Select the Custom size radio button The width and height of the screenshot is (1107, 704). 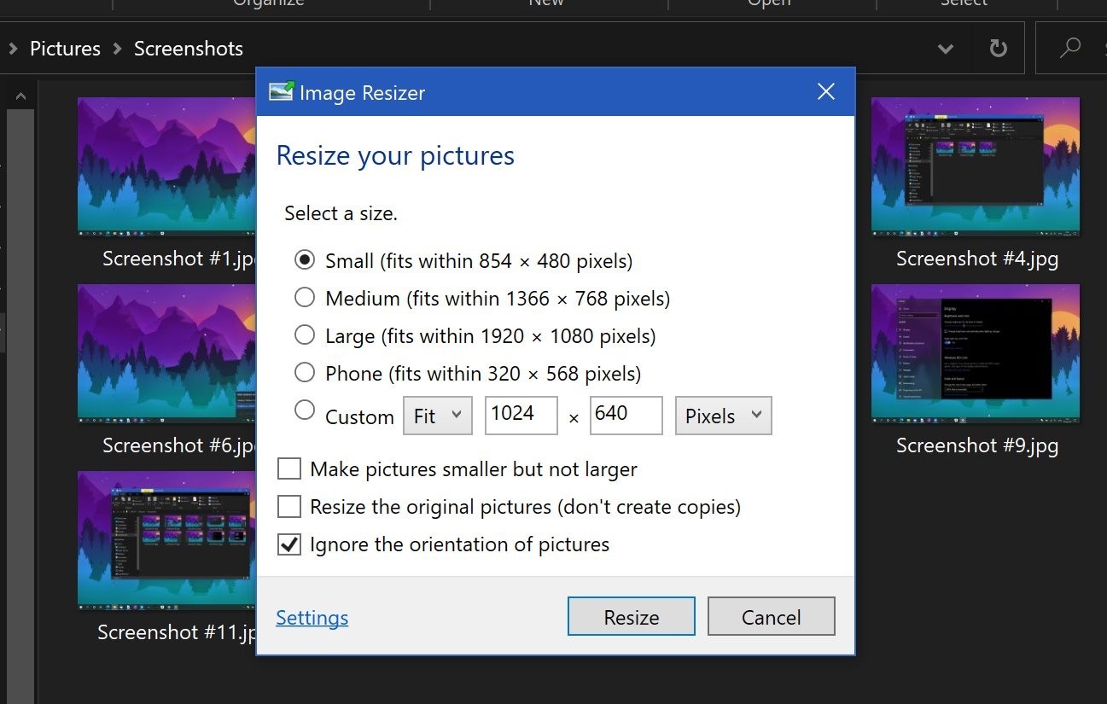coord(305,410)
